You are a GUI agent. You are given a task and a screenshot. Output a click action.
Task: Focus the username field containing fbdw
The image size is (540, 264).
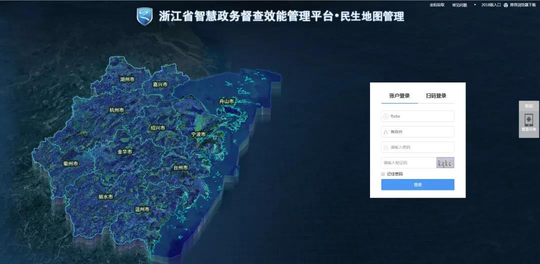click(417, 116)
